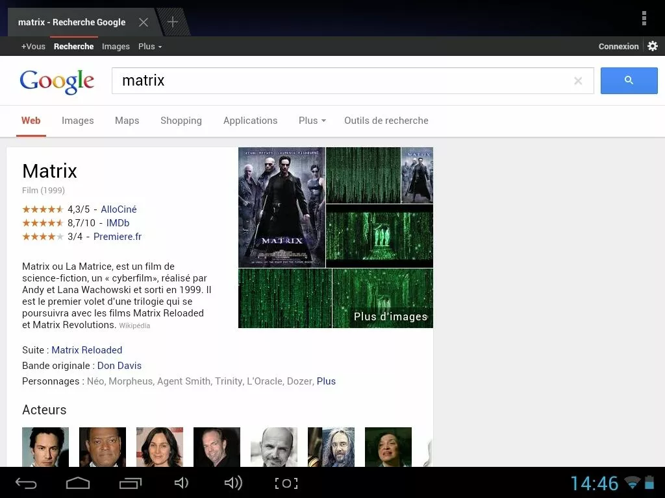This screenshot has height=498, width=665.
Task: Select the fourth actor photo
Action: [x=217, y=447]
